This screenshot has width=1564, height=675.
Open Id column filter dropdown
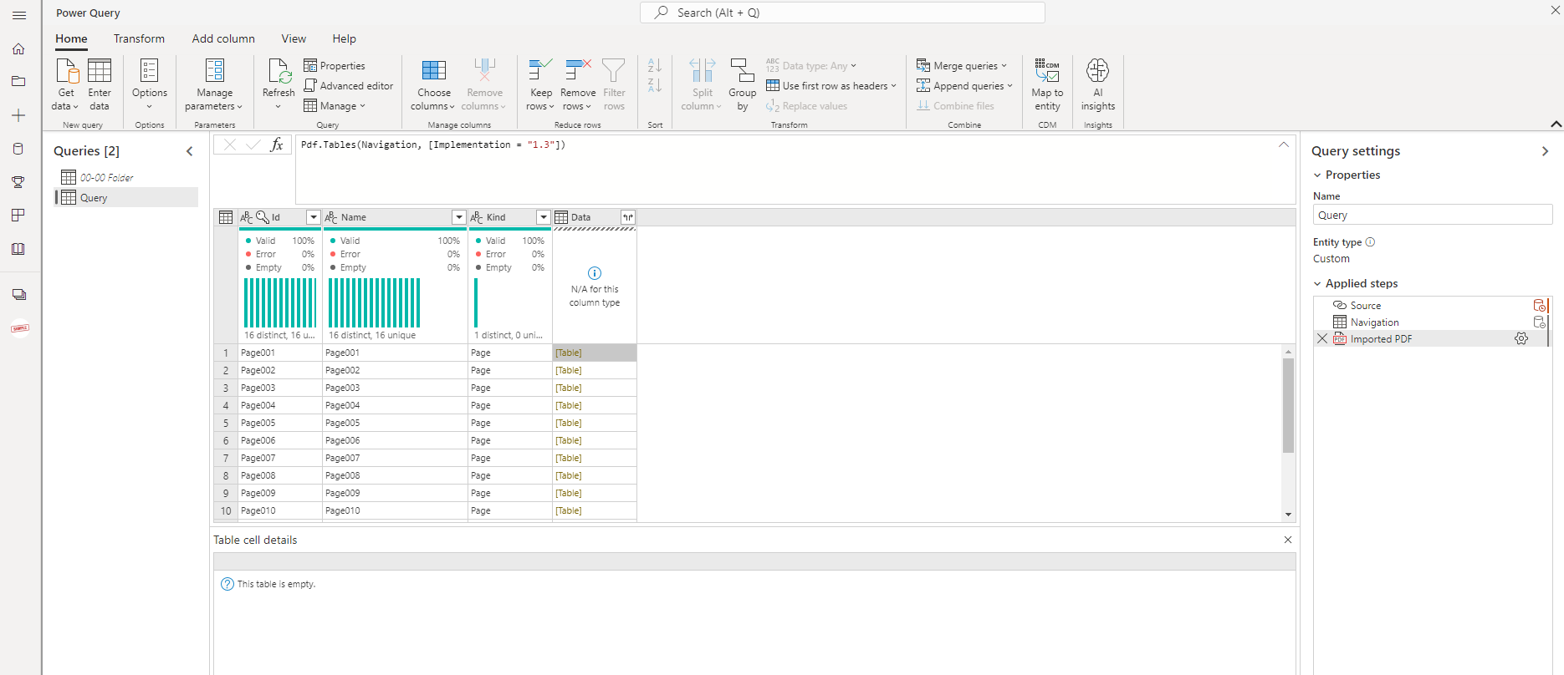314,217
